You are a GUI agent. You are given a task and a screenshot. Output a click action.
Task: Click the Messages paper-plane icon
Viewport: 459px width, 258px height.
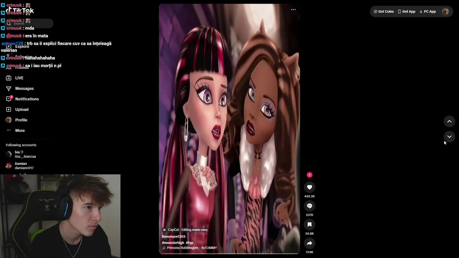click(x=9, y=89)
